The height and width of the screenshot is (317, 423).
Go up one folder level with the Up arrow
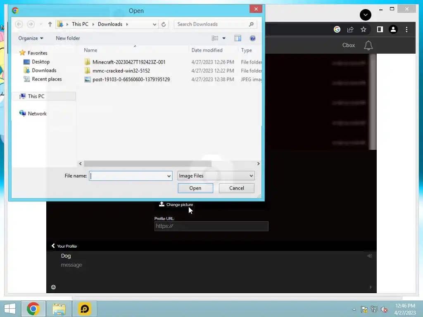[50, 24]
